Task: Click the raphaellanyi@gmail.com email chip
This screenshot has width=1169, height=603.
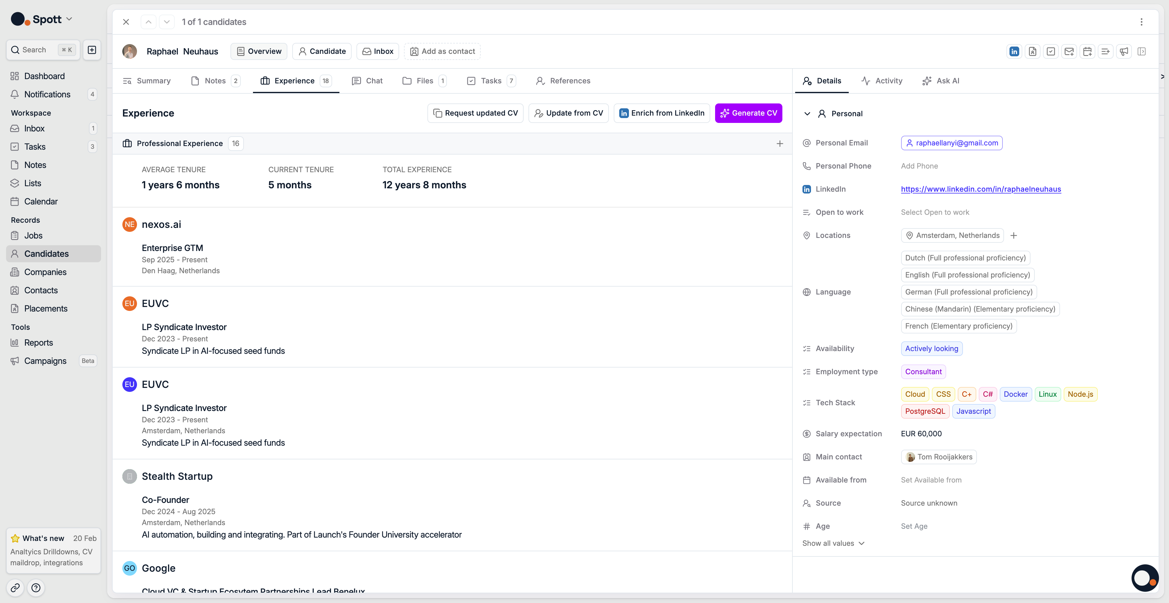Action: click(x=952, y=143)
